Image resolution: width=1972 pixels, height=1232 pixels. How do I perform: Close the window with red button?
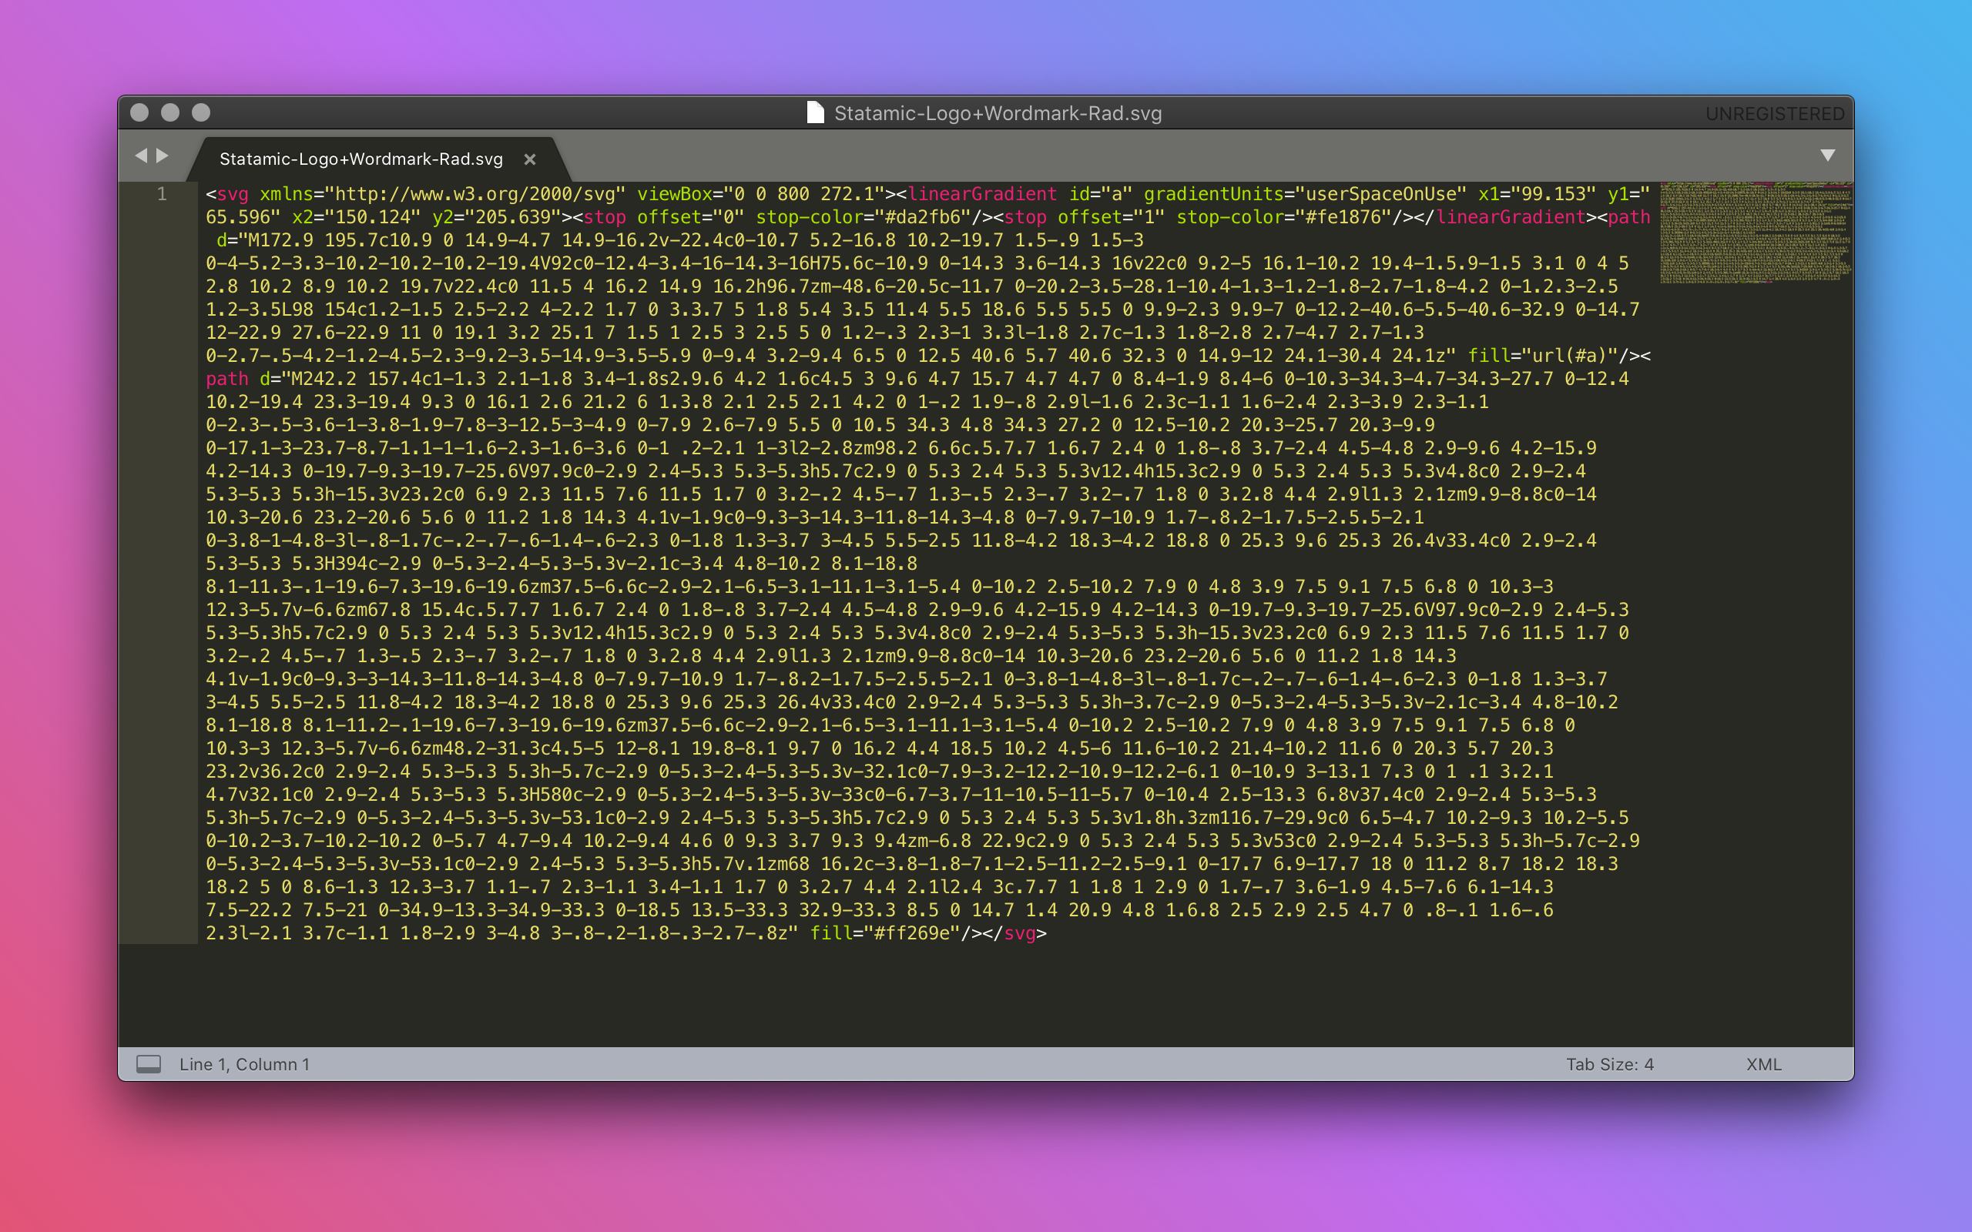click(139, 112)
